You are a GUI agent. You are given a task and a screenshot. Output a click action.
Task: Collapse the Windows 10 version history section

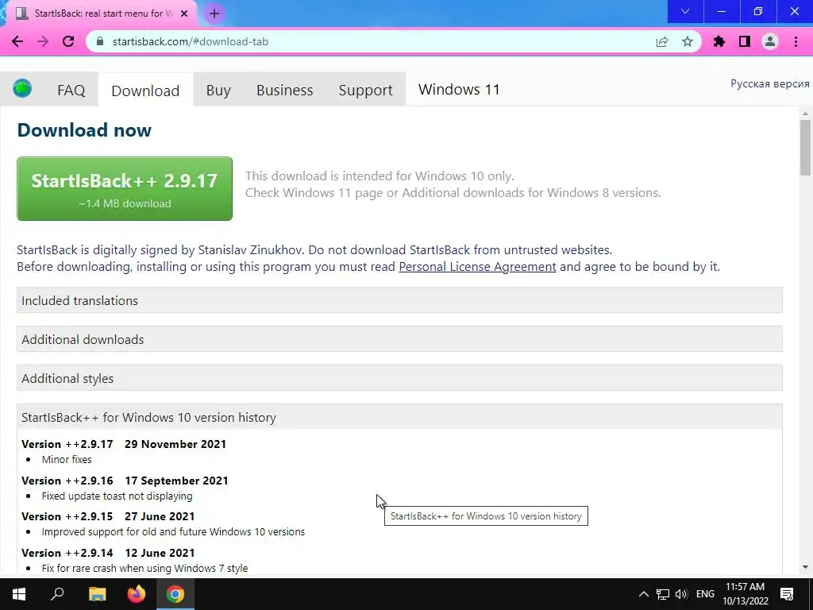[x=399, y=417]
